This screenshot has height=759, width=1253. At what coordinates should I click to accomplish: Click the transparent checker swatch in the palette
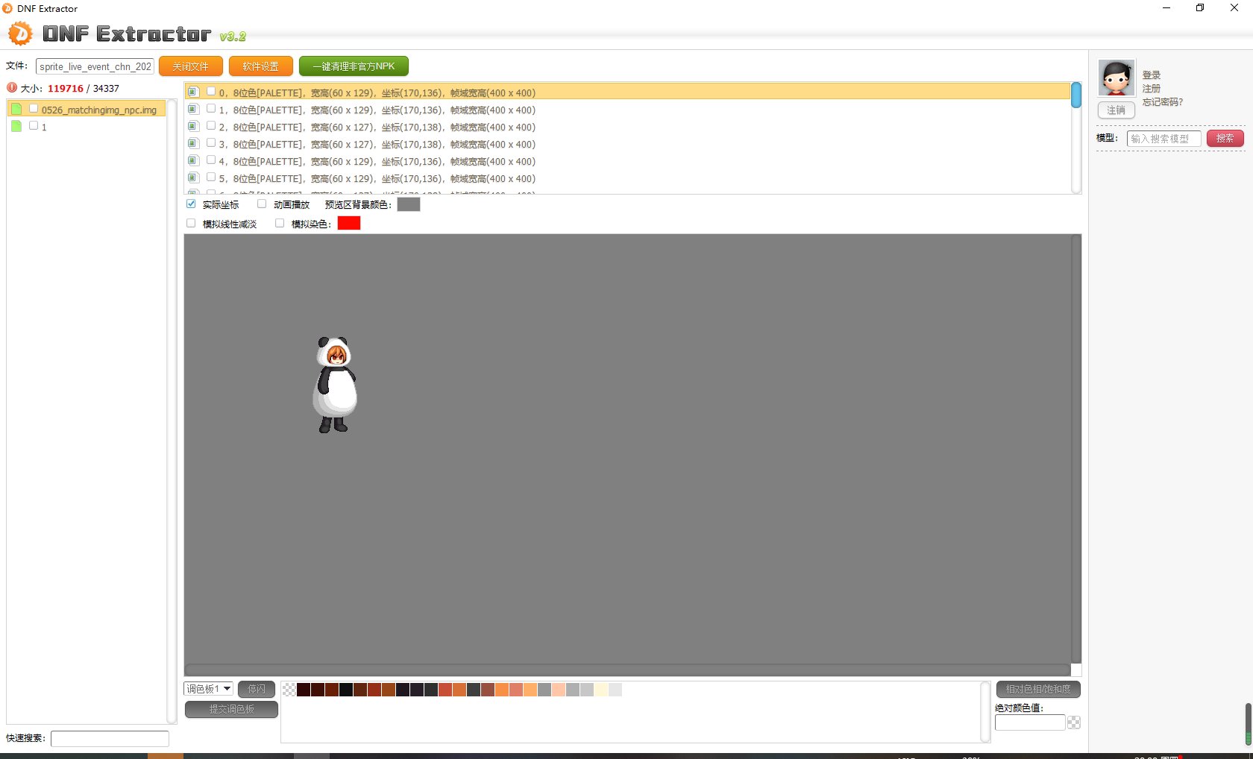coord(289,690)
